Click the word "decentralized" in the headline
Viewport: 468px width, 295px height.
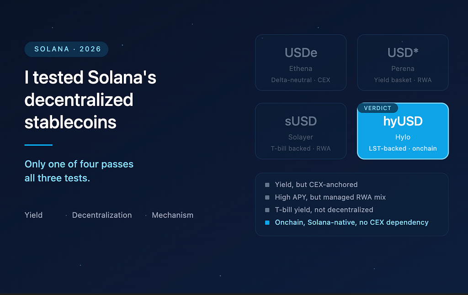coord(79,100)
